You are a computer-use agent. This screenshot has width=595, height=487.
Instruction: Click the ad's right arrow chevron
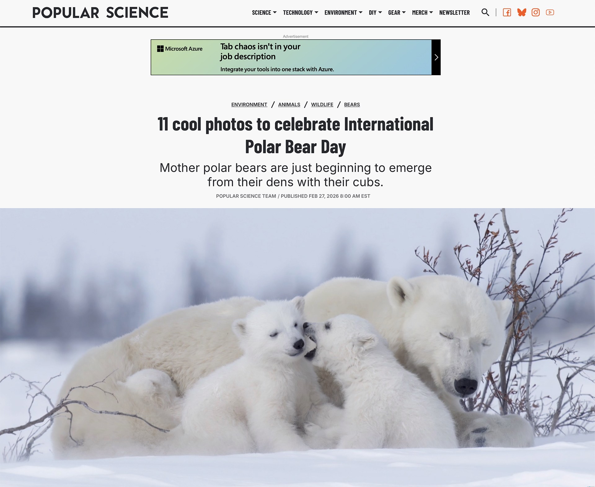[x=436, y=57]
